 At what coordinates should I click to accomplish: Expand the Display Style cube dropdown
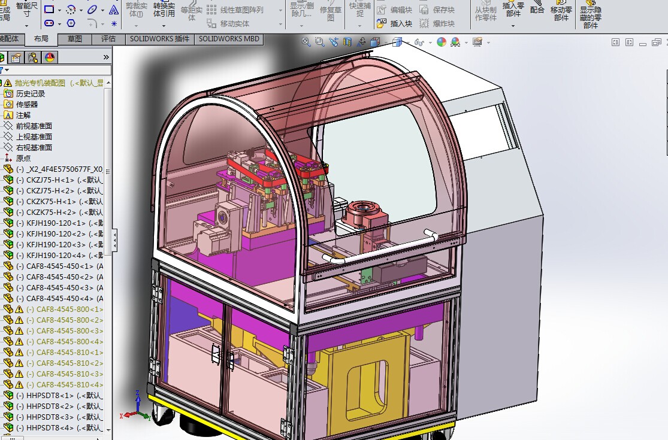tap(398, 42)
